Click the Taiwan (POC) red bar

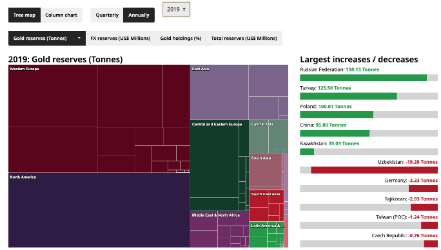[x=429, y=225]
